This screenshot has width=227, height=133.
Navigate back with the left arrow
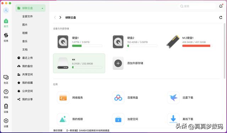click(55, 17)
